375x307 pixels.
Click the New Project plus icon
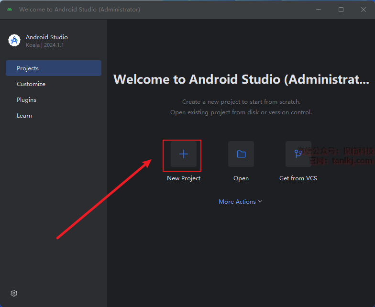click(184, 154)
